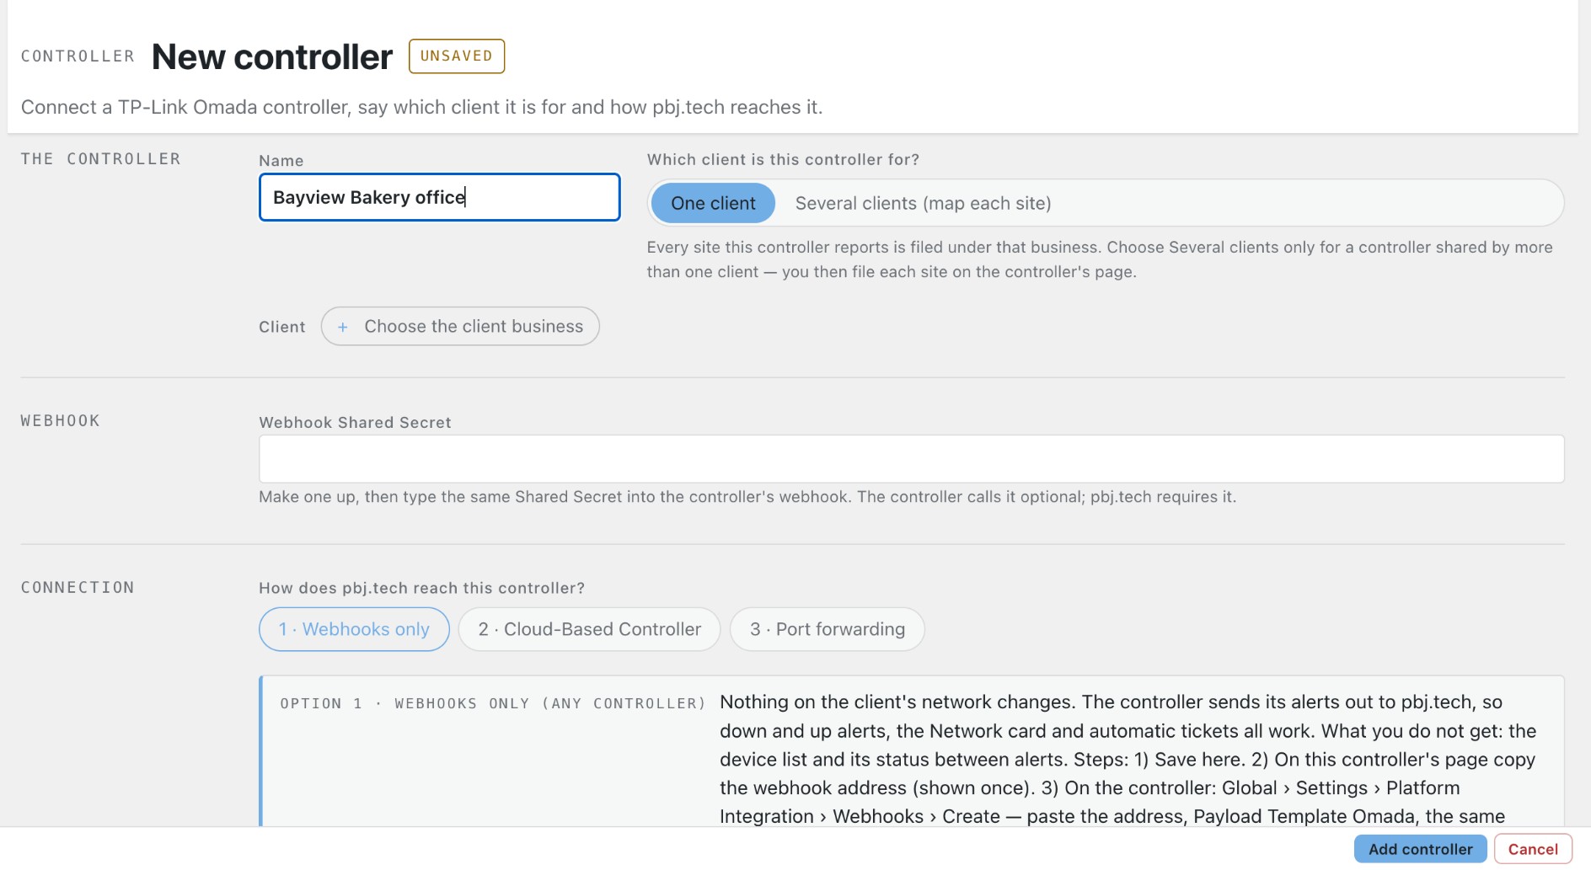Click the Cancel button

1533,849
